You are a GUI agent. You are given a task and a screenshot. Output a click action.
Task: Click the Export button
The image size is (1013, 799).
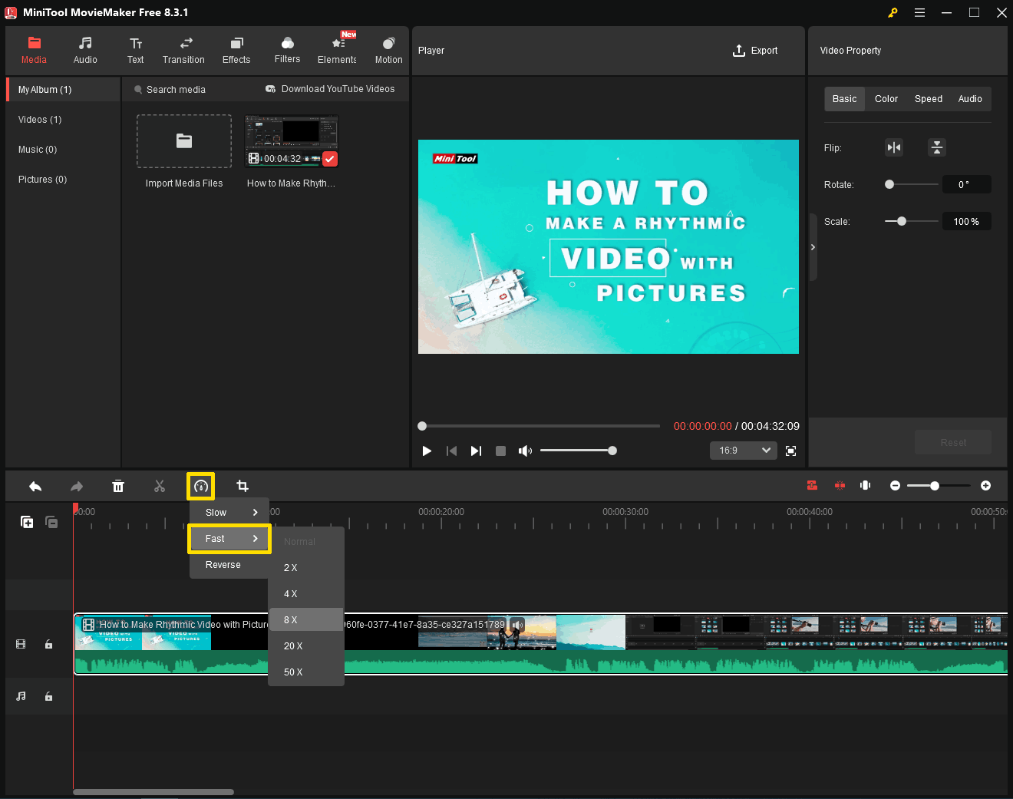click(755, 50)
